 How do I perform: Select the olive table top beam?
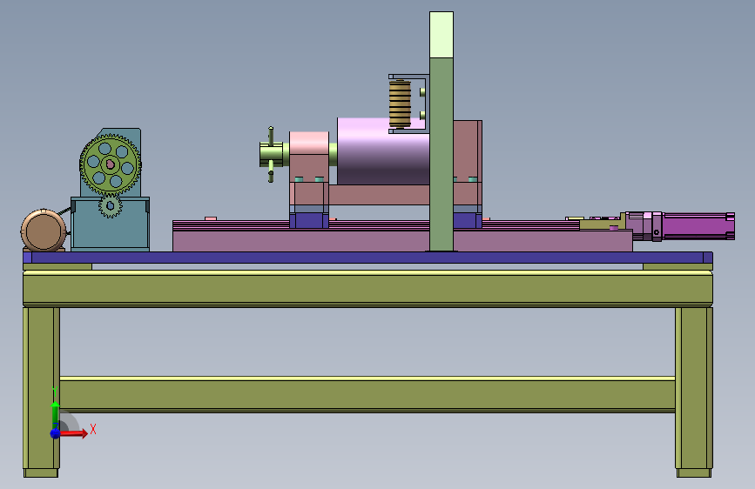click(x=367, y=288)
